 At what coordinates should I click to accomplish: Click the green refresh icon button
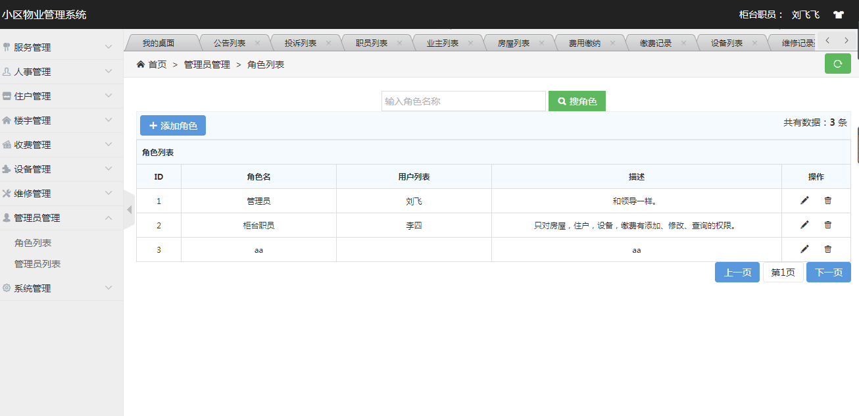pyautogui.click(x=837, y=64)
